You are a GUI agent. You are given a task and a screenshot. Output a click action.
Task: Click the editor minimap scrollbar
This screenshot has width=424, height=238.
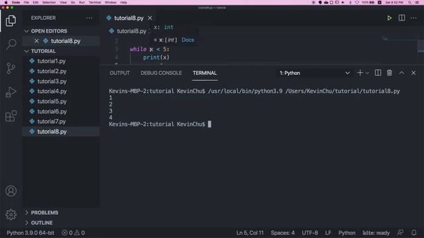tap(421, 46)
